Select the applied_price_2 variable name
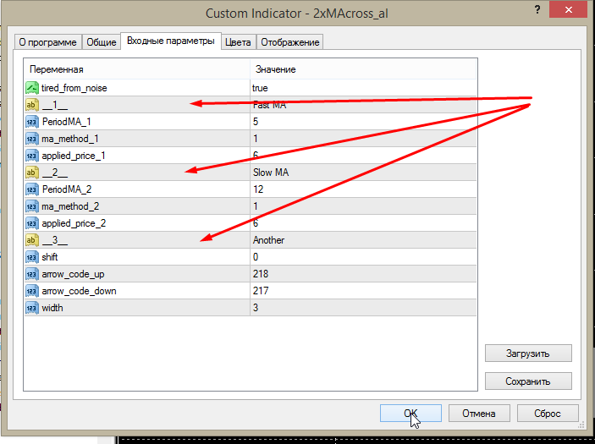Screen dimensions: 595x444 coord(74,223)
